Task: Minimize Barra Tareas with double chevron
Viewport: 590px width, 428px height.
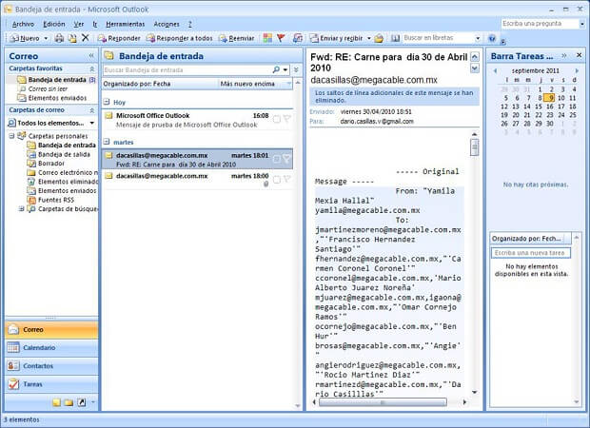Action: point(563,56)
